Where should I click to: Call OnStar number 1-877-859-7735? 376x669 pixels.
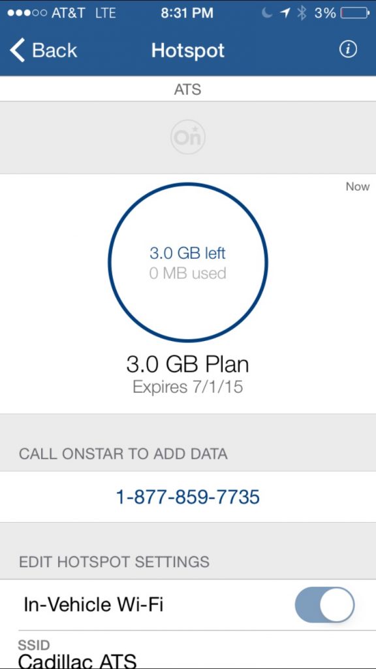(188, 497)
